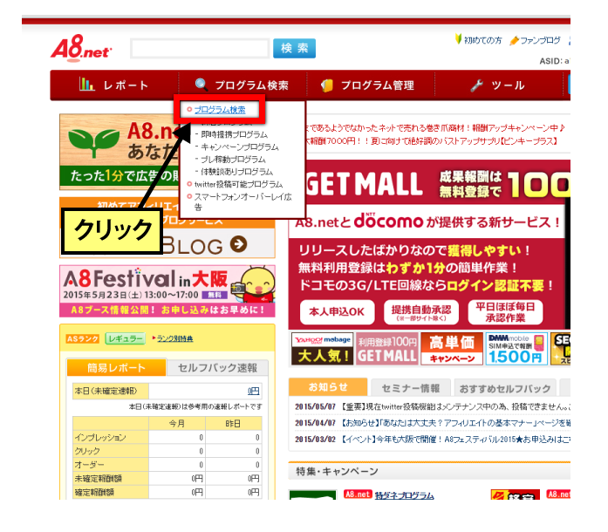608x532 pixels.
Task: Click the Yahoo mobage 大人気 banner
Action: click(x=322, y=349)
